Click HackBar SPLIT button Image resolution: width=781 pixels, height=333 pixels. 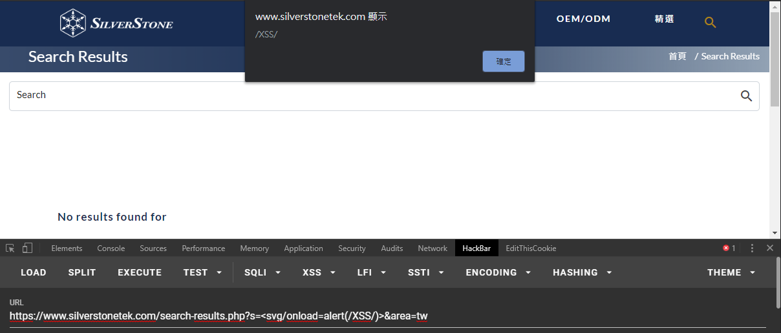click(x=82, y=272)
